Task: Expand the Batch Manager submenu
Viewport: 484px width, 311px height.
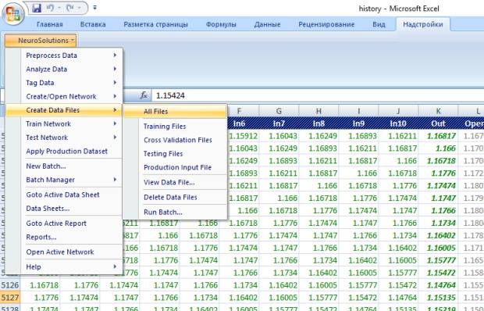Action: (x=64, y=180)
